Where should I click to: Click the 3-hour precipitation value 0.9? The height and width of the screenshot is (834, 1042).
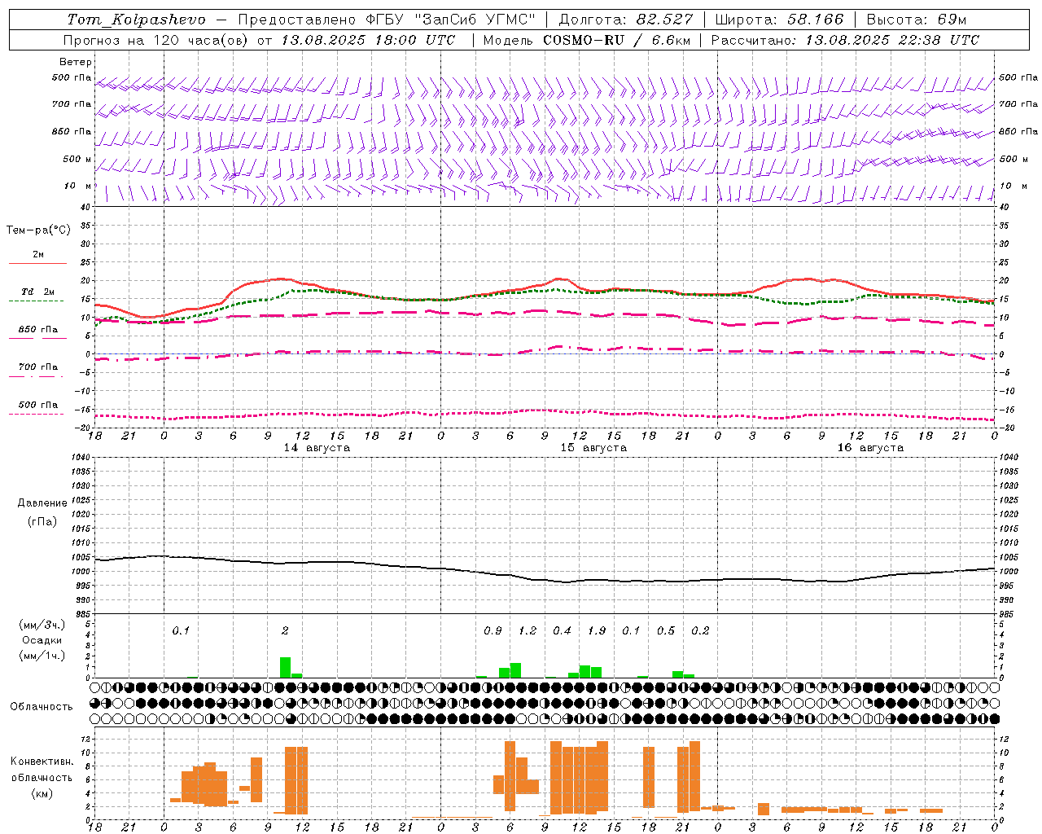(493, 631)
